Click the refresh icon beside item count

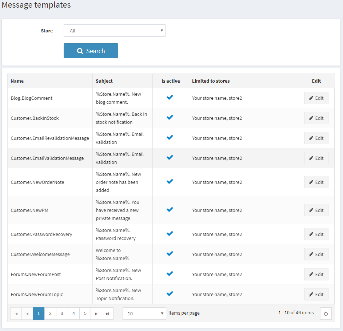[326, 314]
